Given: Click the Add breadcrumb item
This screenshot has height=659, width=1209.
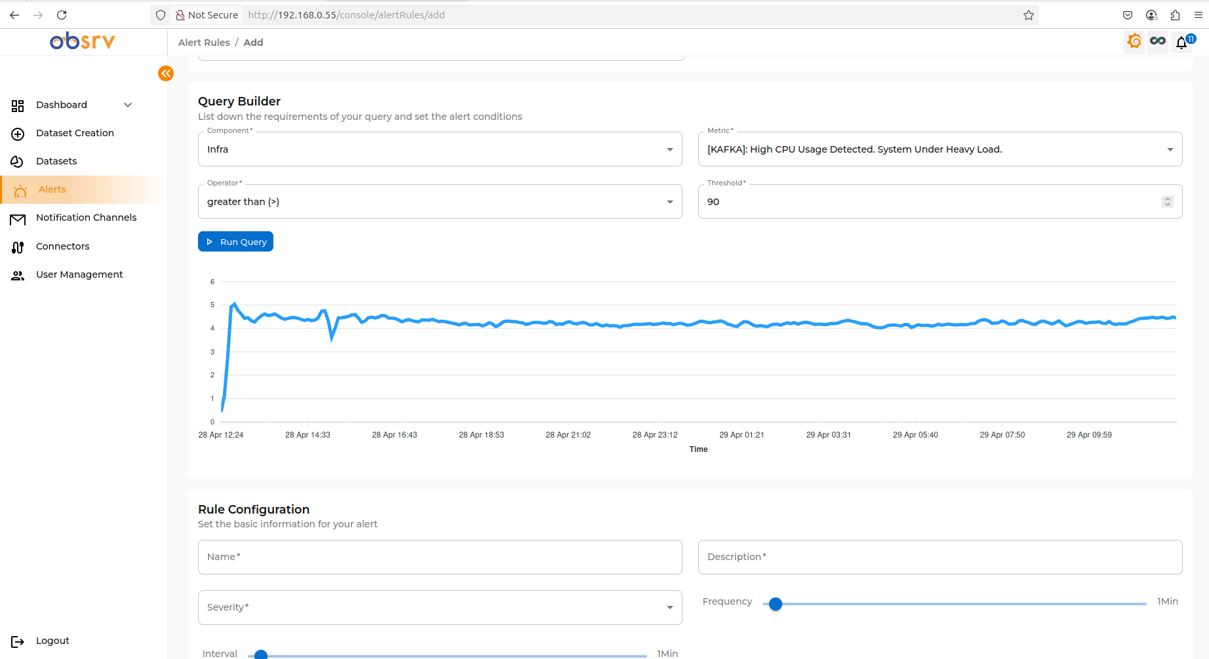Looking at the screenshot, I should tap(253, 43).
